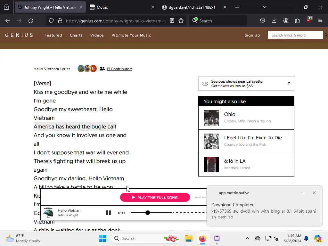Open the Ohio song recommendation

[x=246, y=118]
